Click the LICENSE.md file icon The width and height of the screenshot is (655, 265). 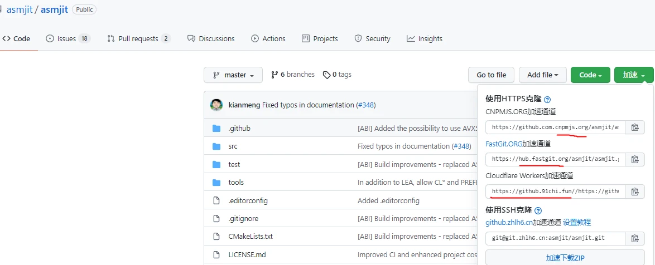(216, 254)
